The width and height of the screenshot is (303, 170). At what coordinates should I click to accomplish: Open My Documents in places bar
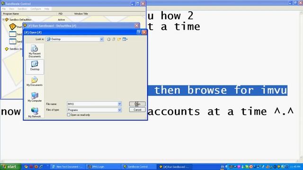coord(35,81)
